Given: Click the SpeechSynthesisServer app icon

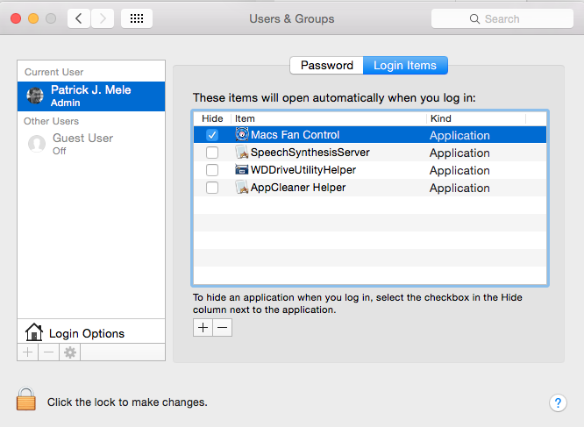Looking at the screenshot, I should tap(242, 153).
